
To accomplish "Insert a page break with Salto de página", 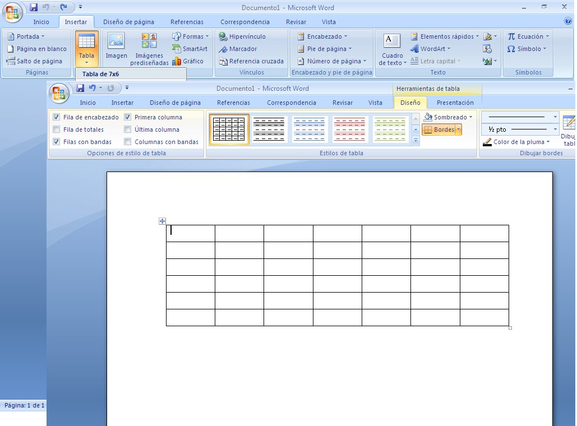I will point(35,61).
